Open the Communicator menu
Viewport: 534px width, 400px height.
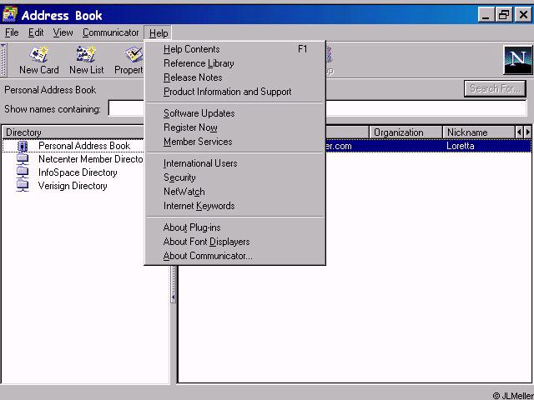[110, 32]
